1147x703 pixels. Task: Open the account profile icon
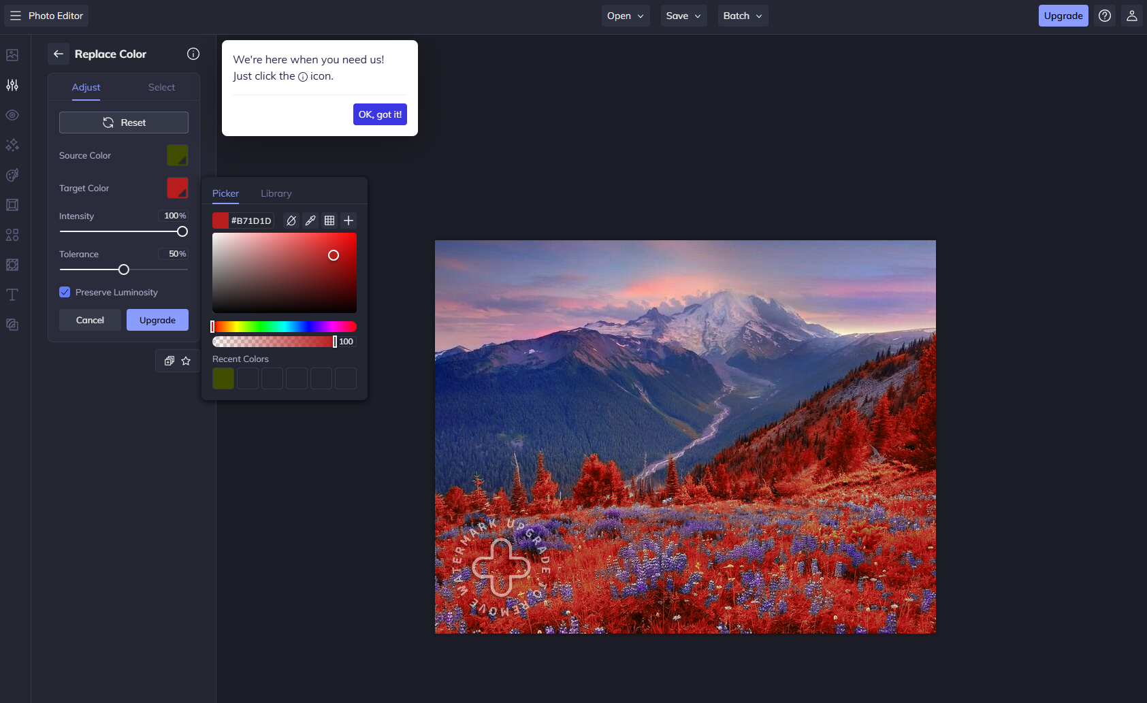(x=1132, y=16)
